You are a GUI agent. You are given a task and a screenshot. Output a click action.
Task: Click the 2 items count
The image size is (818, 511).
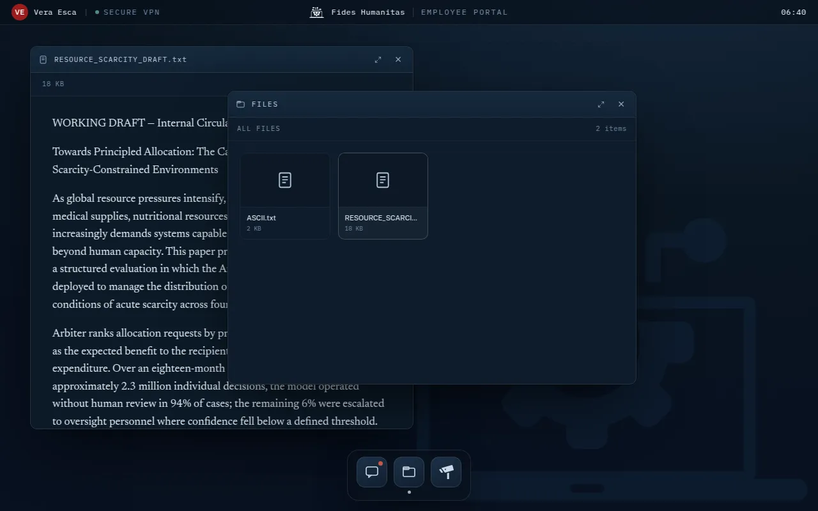611,128
